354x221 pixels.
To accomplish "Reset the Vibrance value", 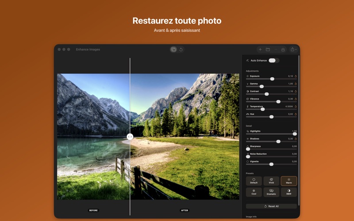I will coord(296,99).
